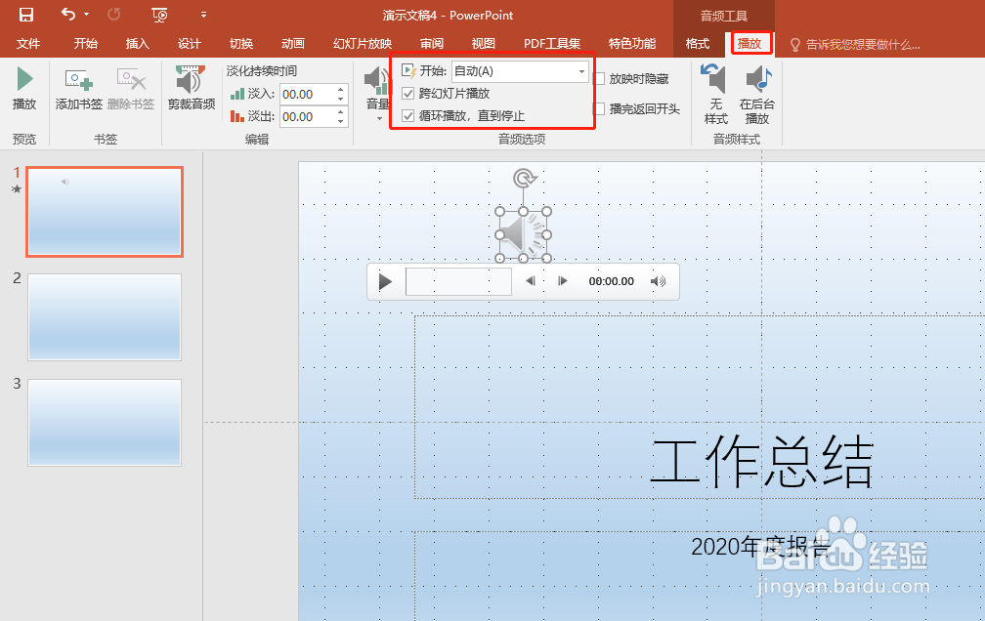
Task: Switch to the 审阅 ribbon tab
Action: tap(432, 43)
